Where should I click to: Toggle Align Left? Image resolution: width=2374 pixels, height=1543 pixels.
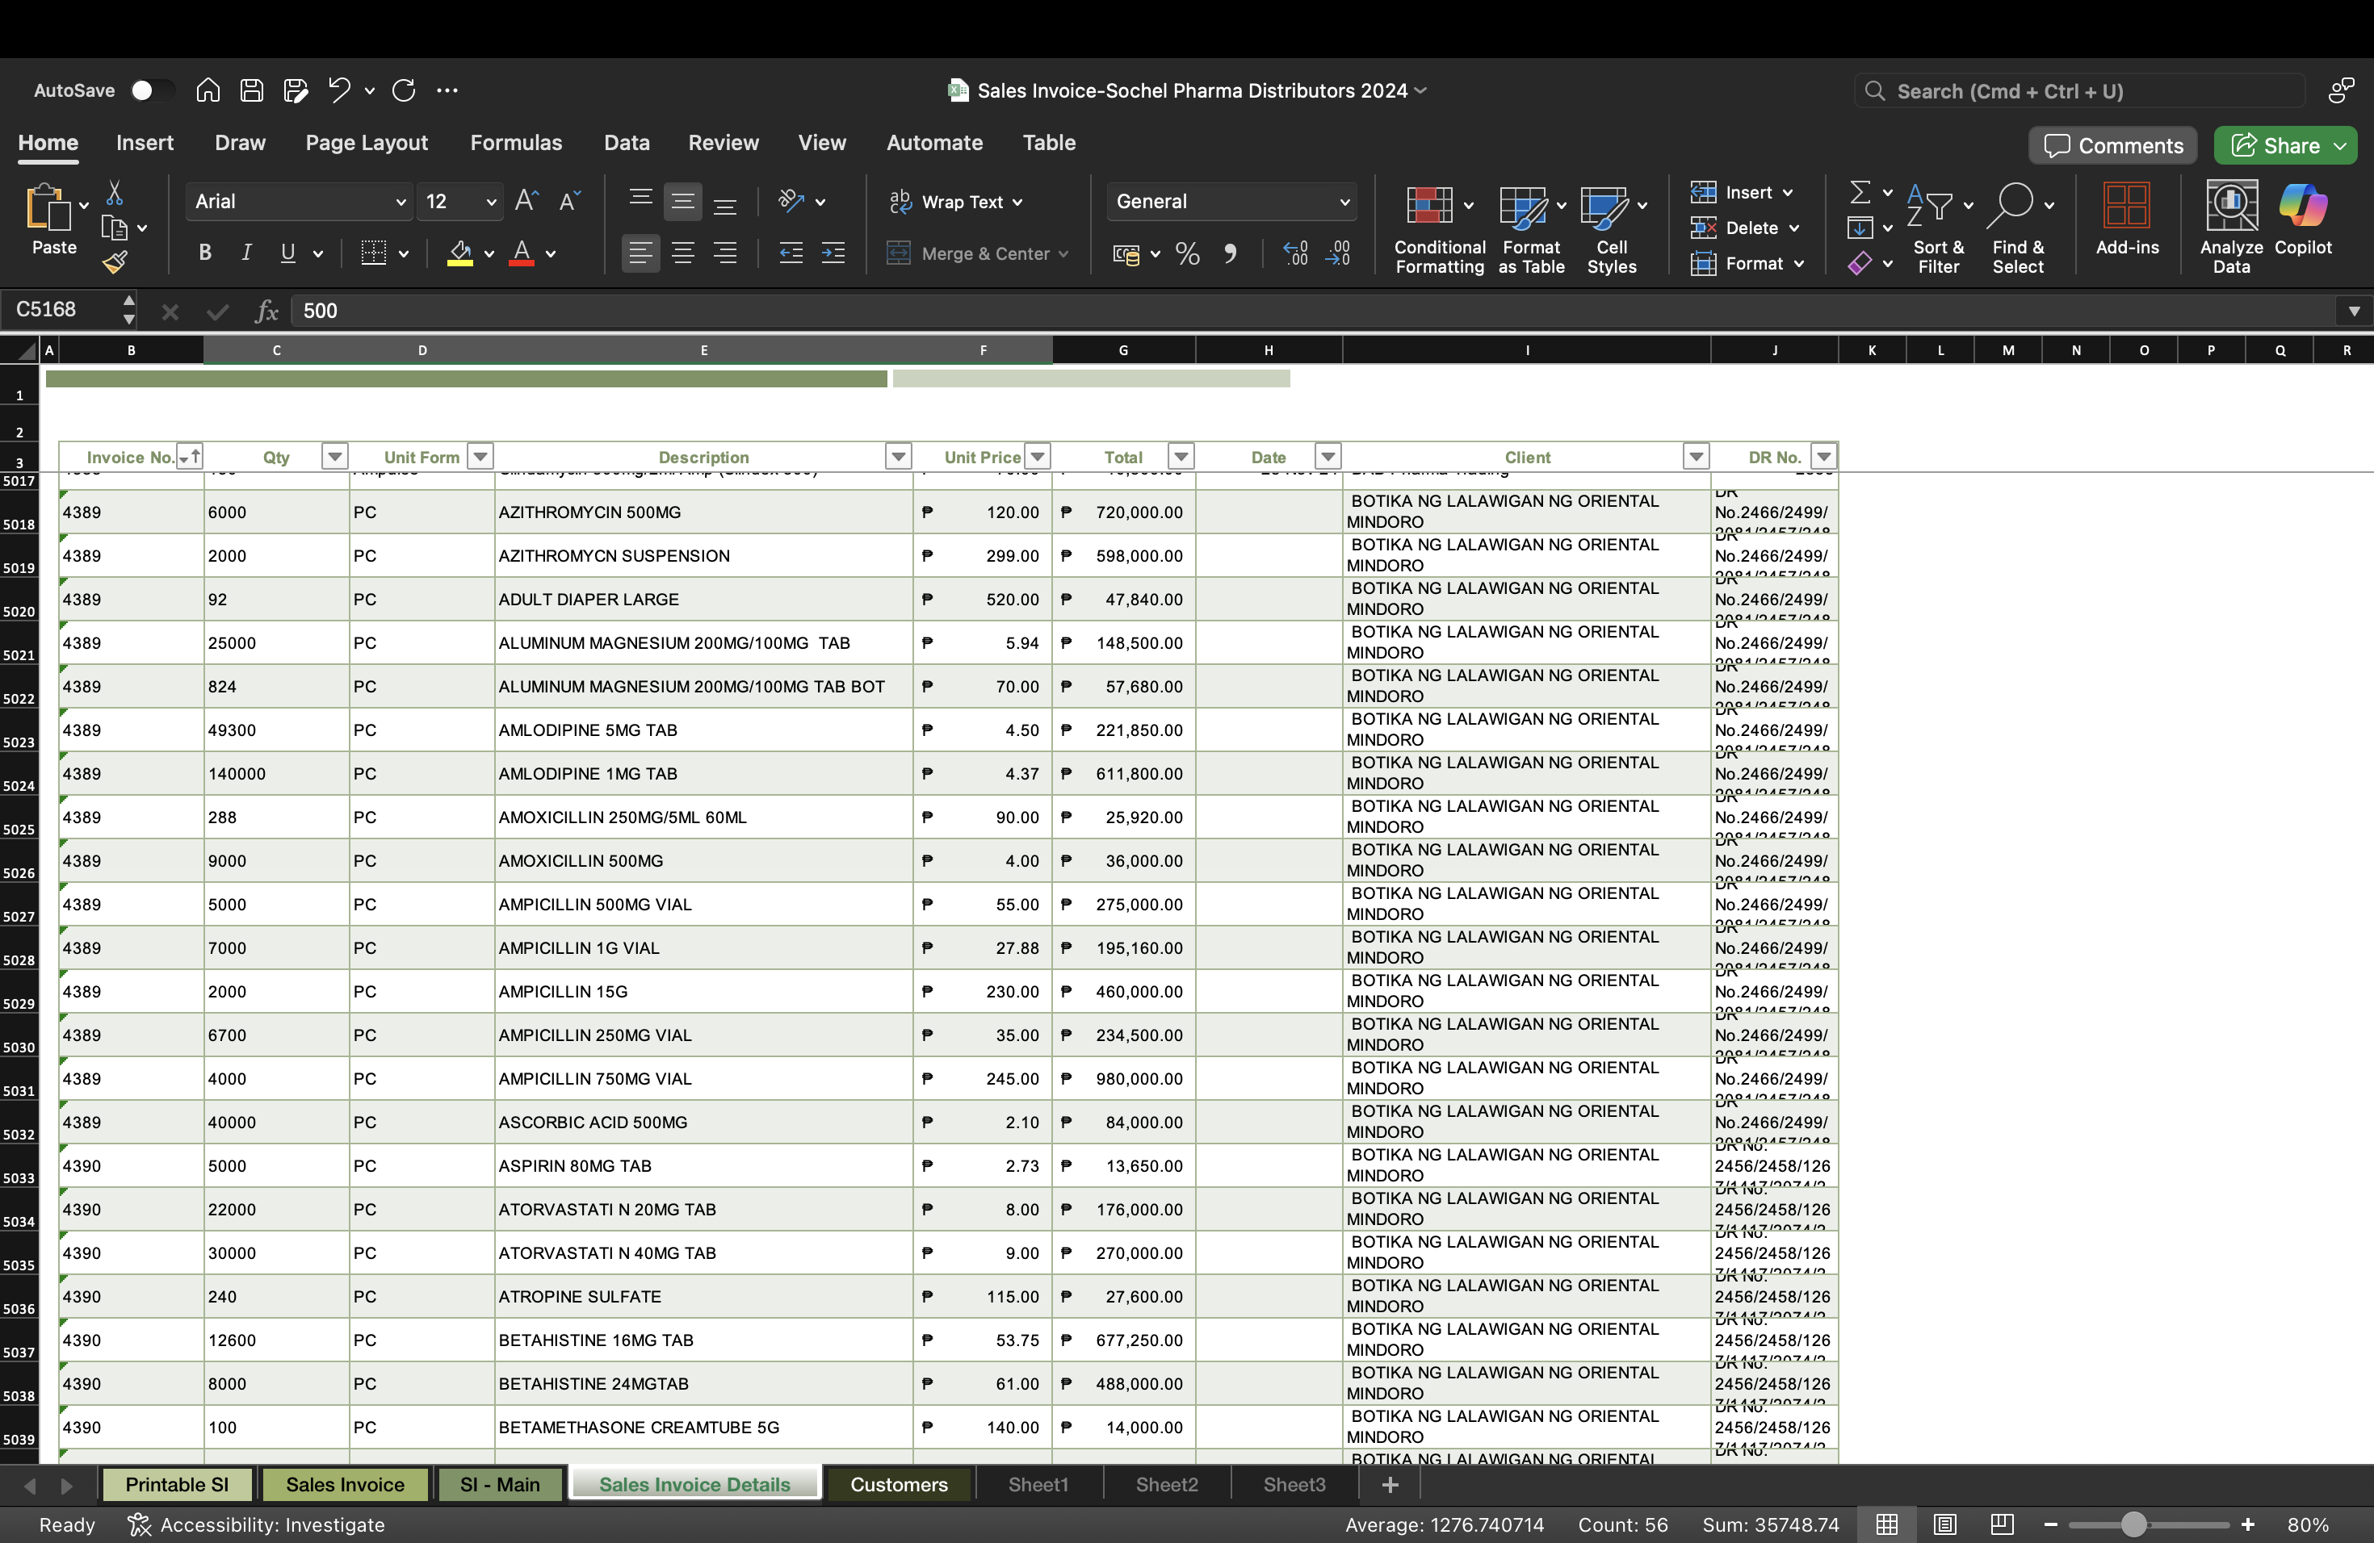coord(641,253)
